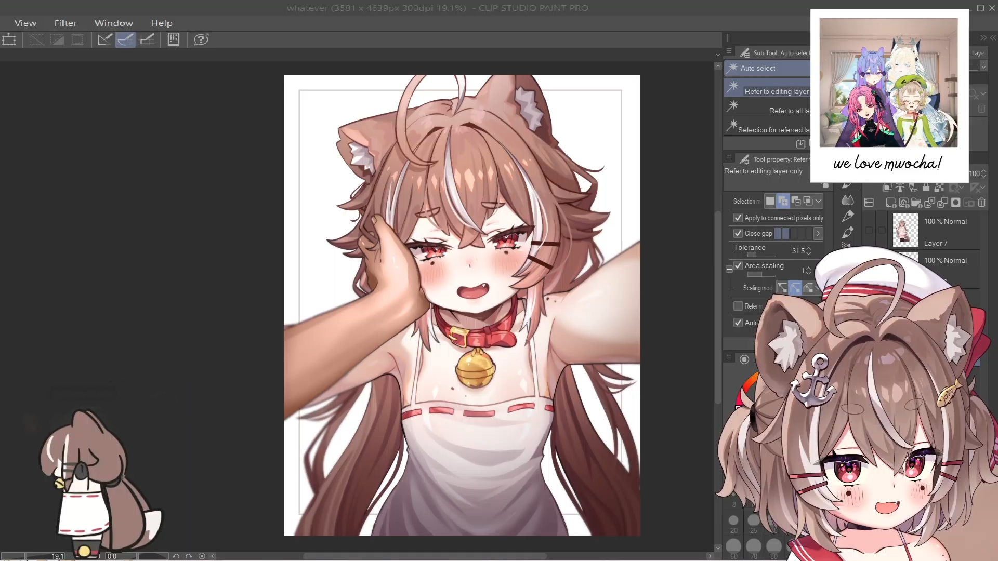This screenshot has width=998, height=561.
Task: Uncheck 'Apply to connected pixels only'
Action: click(738, 218)
